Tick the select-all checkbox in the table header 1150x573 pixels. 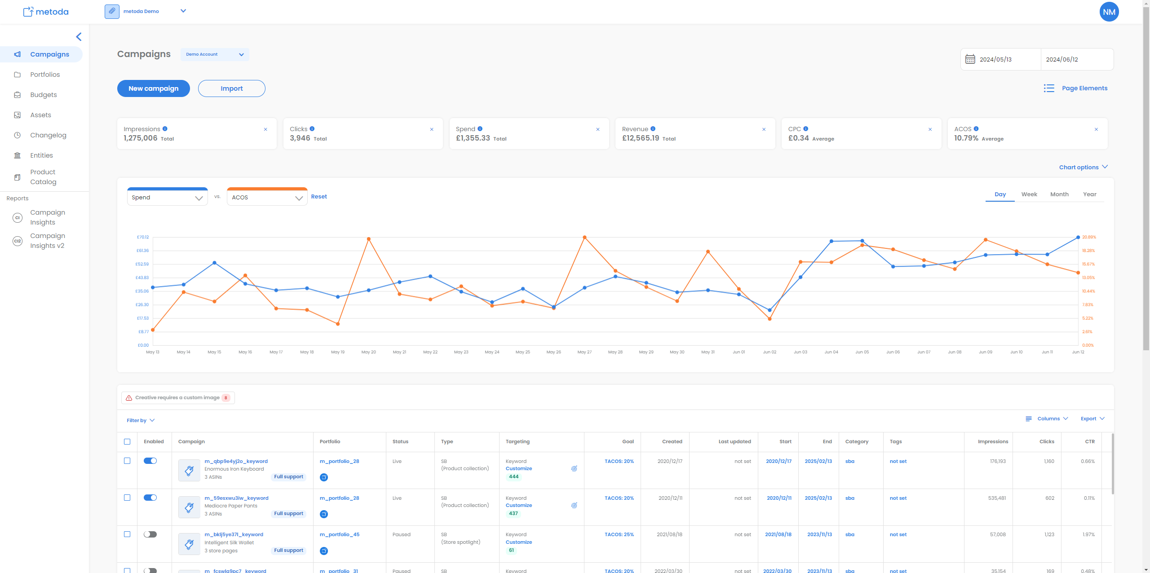[127, 441]
